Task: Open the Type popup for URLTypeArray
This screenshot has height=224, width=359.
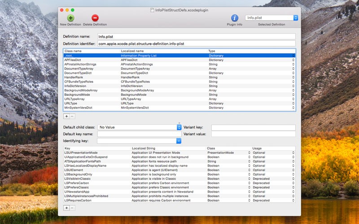Action: click(x=293, y=99)
